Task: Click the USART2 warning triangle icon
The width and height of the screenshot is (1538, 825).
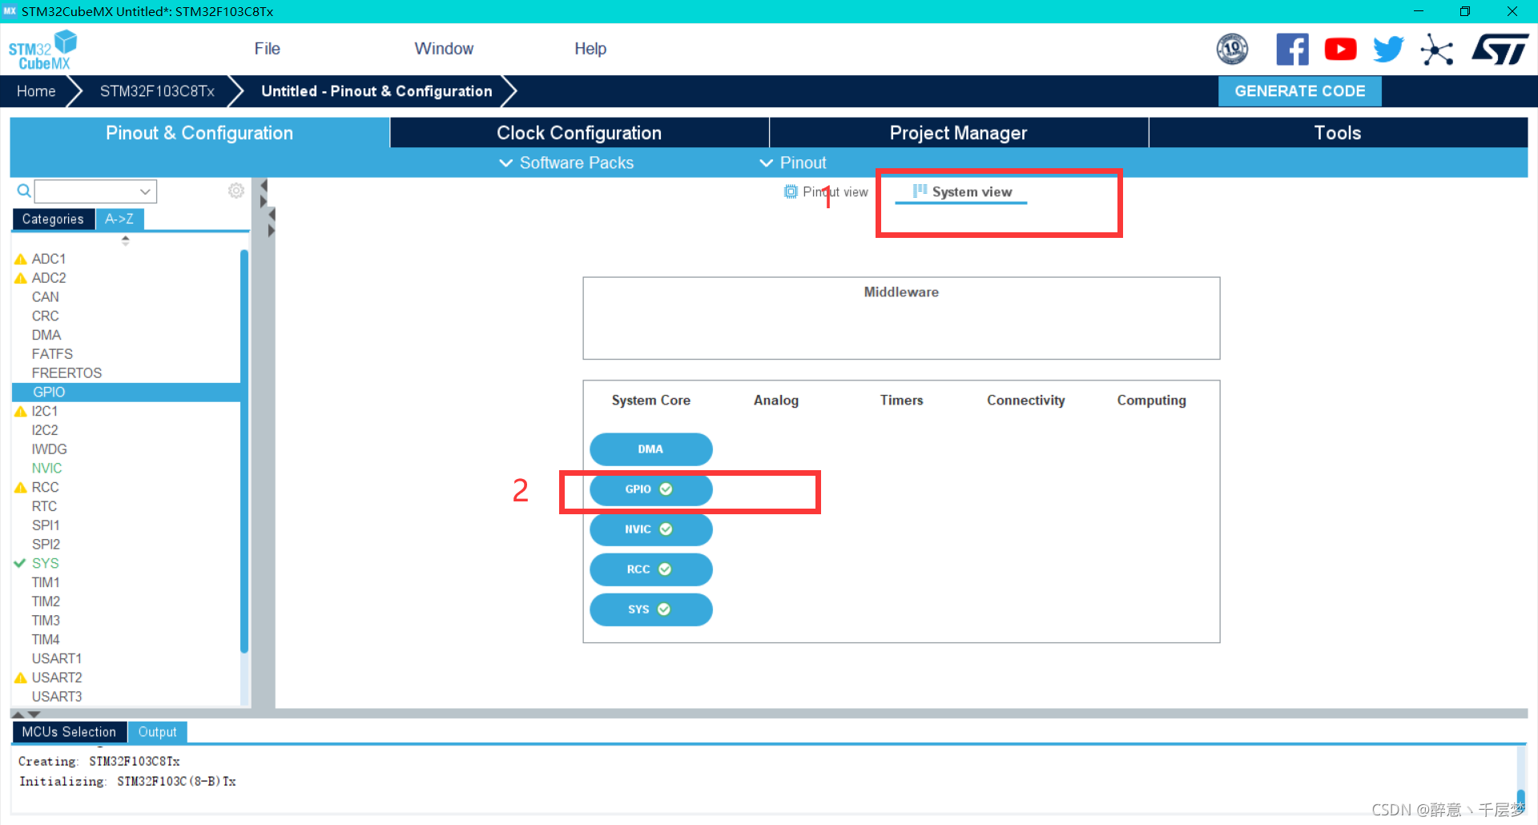Action: pyautogui.click(x=21, y=678)
